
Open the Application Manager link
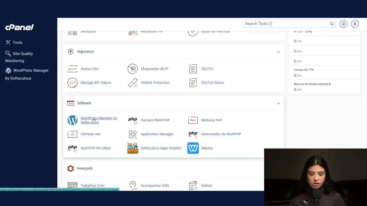click(x=157, y=134)
